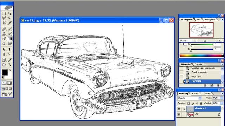Select the Rectangular Marquee tool

4,13
